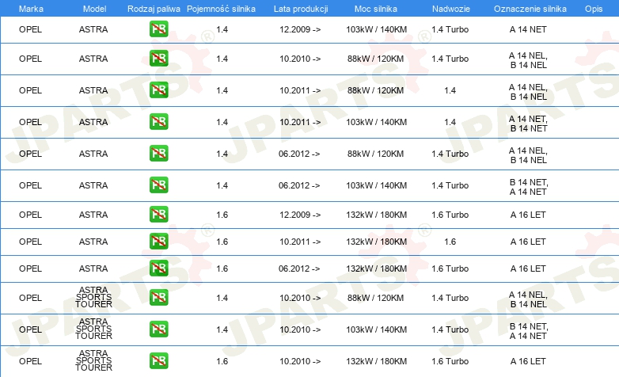Click the Model column header
The width and height of the screenshot is (619, 377).
click(x=94, y=9)
